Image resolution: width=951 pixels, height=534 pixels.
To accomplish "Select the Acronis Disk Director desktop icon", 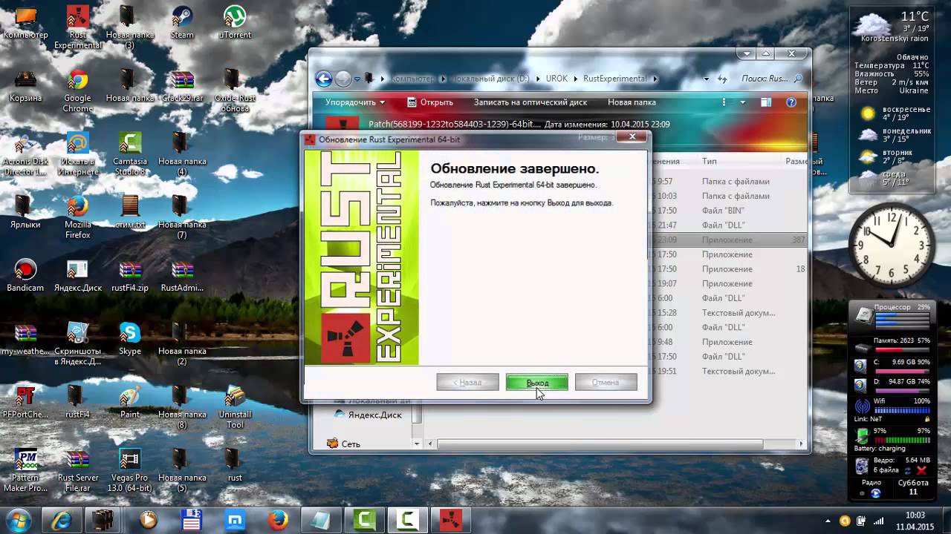I will pyautogui.click(x=25, y=155).
